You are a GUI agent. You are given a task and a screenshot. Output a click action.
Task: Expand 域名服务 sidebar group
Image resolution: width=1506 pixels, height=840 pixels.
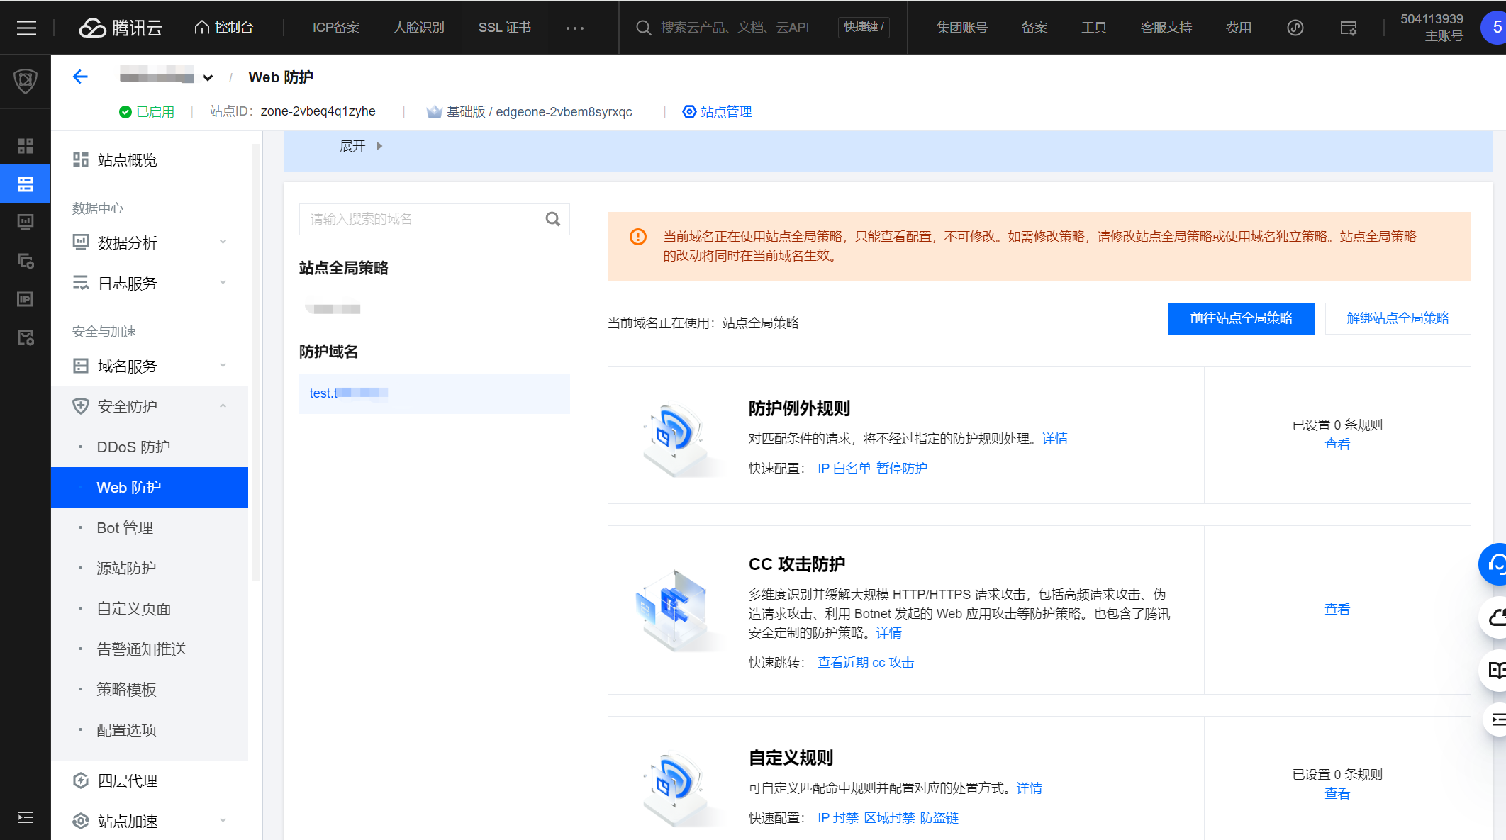[x=150, y=366]
